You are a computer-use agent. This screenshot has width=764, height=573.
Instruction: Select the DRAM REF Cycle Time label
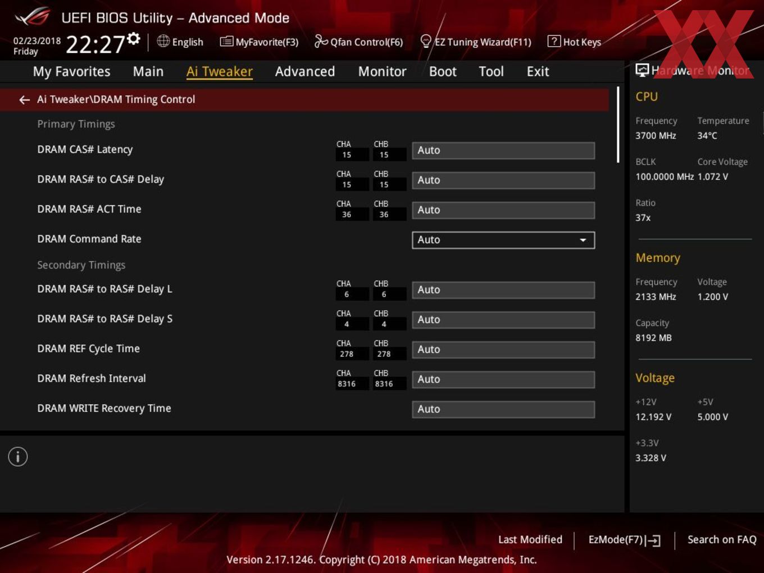click(88, 348)
